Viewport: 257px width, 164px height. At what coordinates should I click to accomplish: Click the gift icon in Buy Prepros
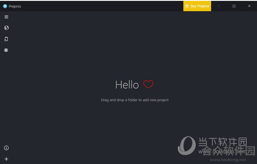pos(187,6)
